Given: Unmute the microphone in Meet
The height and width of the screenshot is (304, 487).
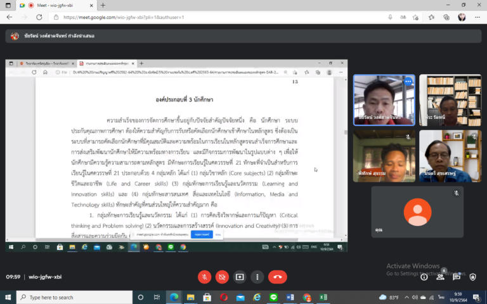Looking at the screenshot, I should pos(204,277).
